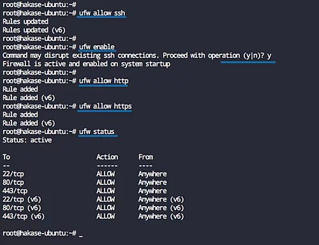Click the 'Action' column header
This screenshot has height=245, width=319.
(x=107, y=157)
